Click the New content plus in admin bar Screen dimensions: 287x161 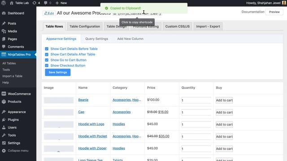pyautogui.click(x=61, y=3)
